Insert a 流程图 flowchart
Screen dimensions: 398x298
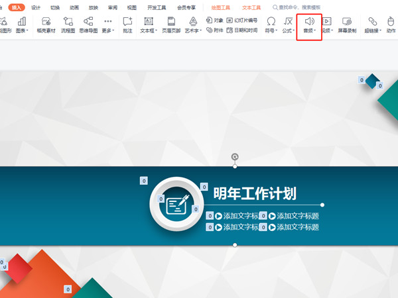68,25
